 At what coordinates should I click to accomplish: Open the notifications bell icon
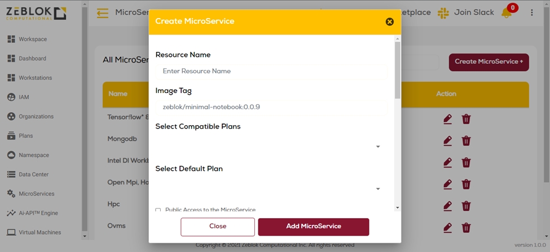[506, 13]
